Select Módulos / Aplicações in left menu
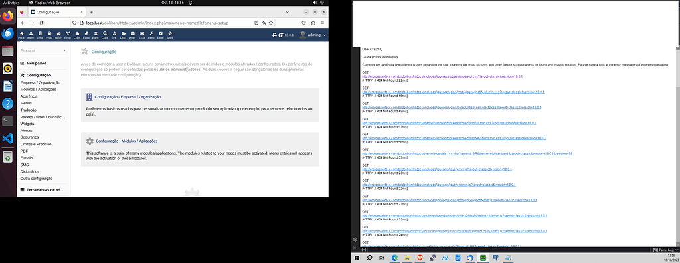This screenshot has height=263, width=680. tap(38, 89)
